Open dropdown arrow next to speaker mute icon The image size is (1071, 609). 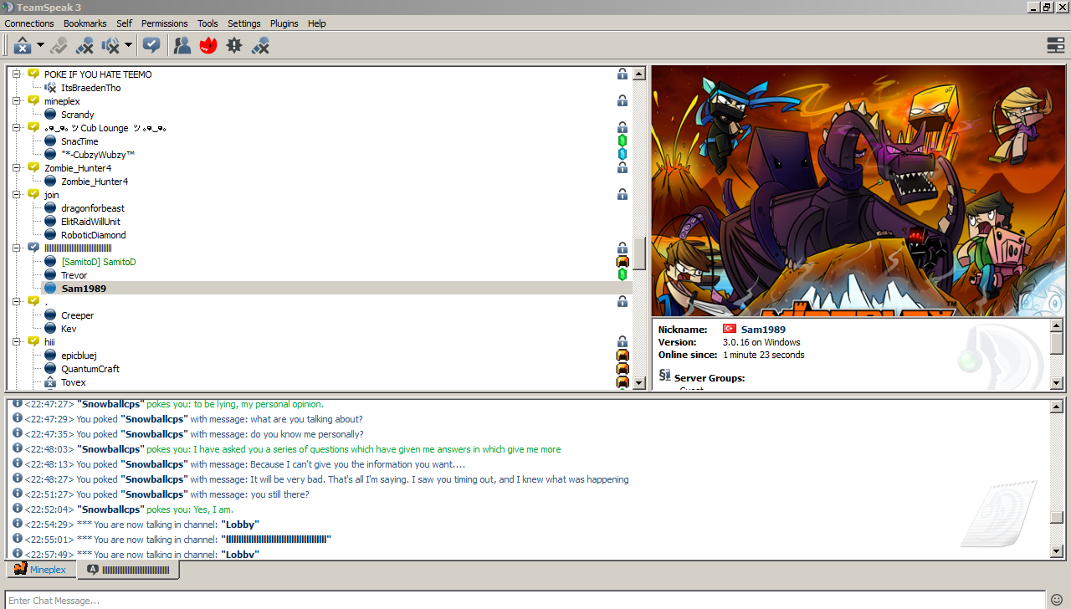pos(128,45)
